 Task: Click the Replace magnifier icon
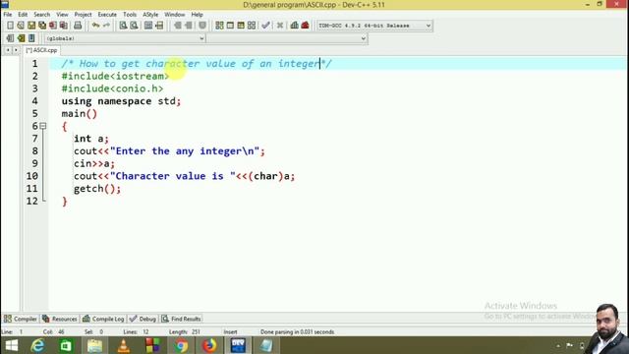click(134, 26)
